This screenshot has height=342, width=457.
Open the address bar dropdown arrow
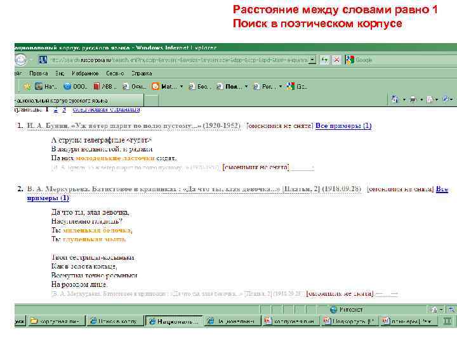(x=312, y=60)
